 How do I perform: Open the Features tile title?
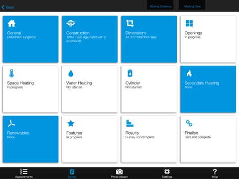tap(74, 133)
